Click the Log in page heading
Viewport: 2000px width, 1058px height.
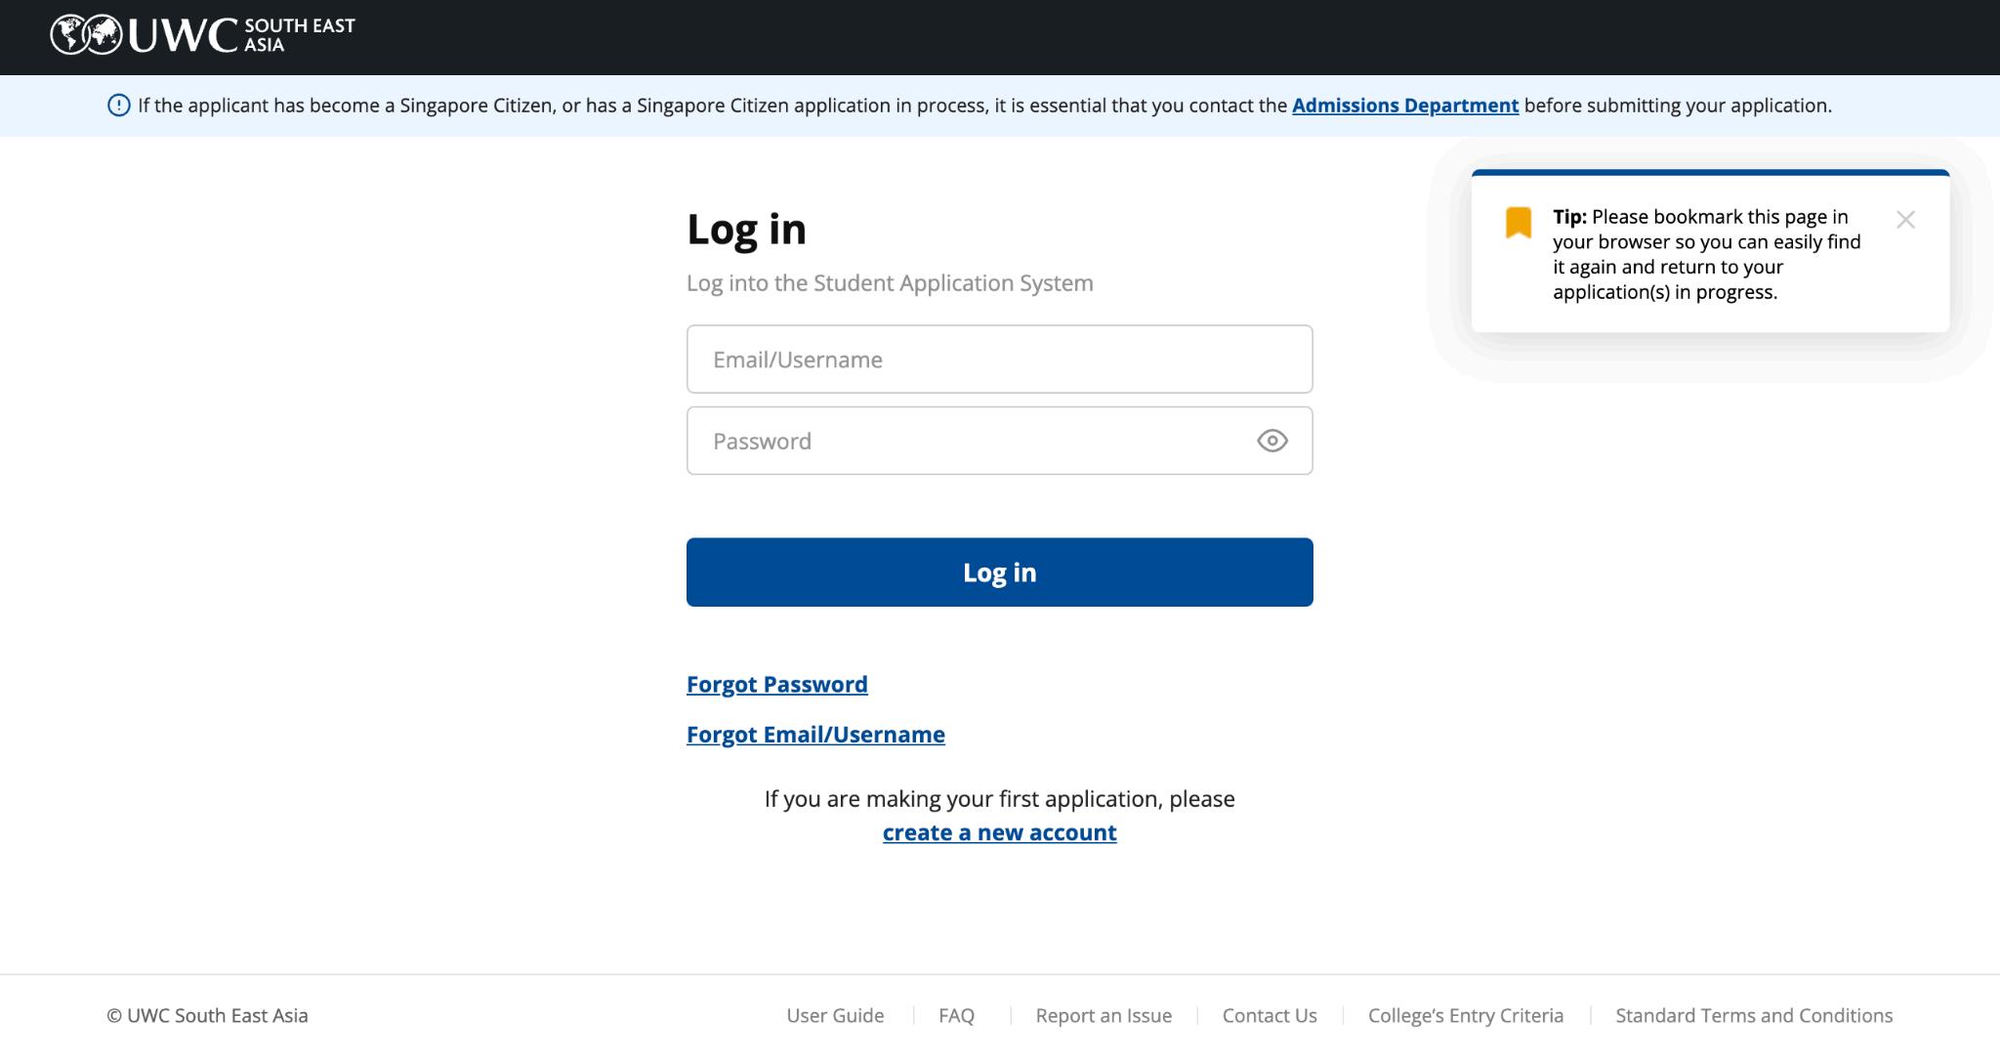(746, 230)
